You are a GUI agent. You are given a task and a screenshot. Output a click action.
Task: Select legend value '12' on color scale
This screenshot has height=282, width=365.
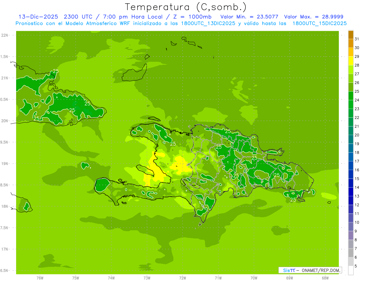pos(357,205)
